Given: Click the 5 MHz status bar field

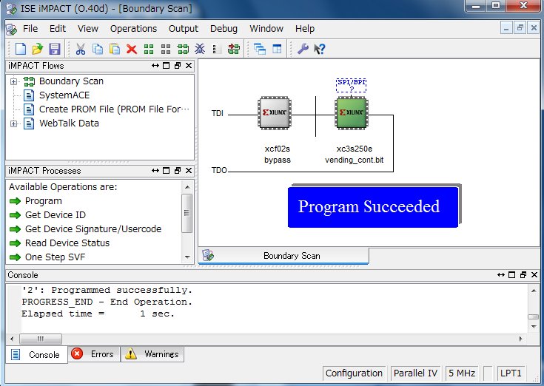Looking at the screenshot, I should [462, 373].
